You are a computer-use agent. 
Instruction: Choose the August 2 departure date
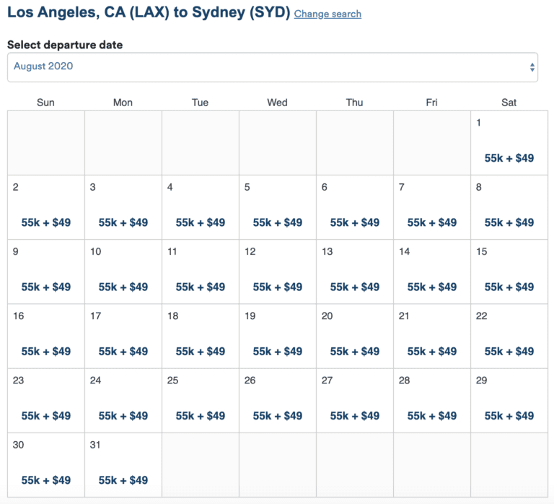tap(46, 207)
